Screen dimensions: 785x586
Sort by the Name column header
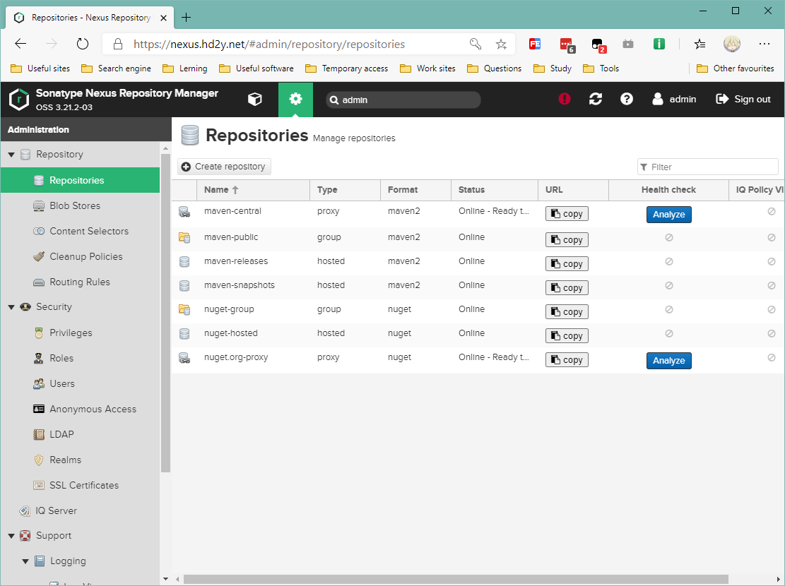point(254,190)
